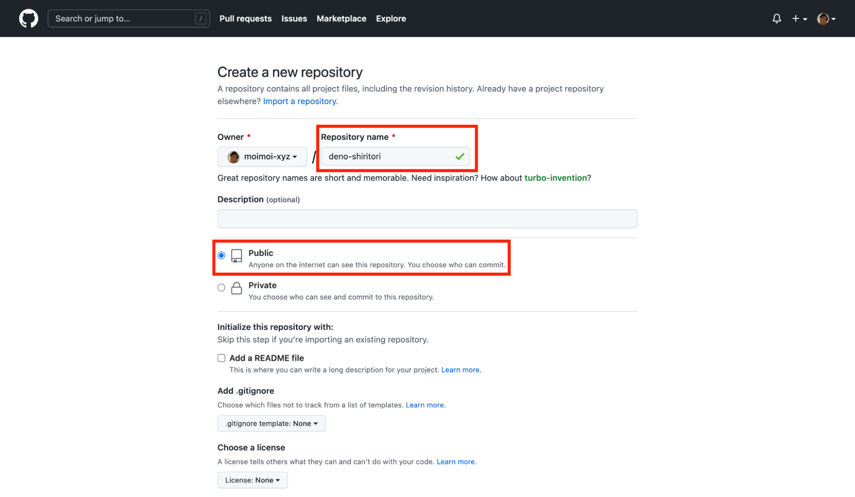Click the Description input field
The height and width of the screenshot is (497, 855).
click(427, 219)
